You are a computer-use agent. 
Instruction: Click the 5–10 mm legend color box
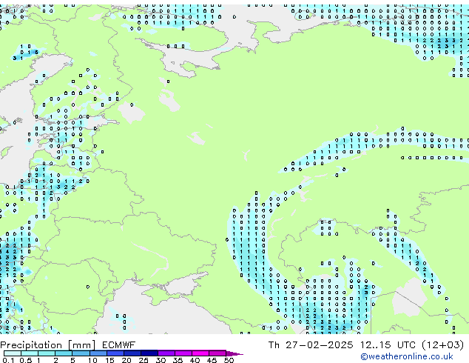pyautogui.click(x=81, y=353)
